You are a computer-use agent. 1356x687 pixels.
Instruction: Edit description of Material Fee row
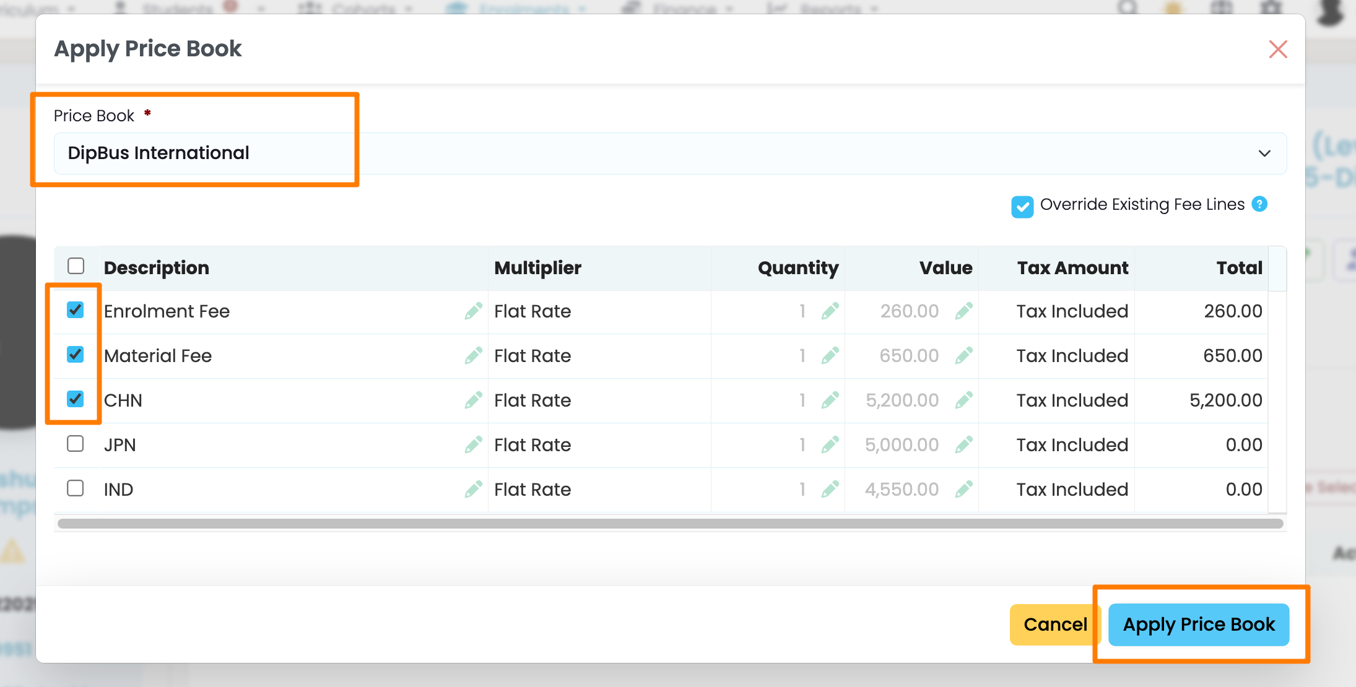coord(474,355)
